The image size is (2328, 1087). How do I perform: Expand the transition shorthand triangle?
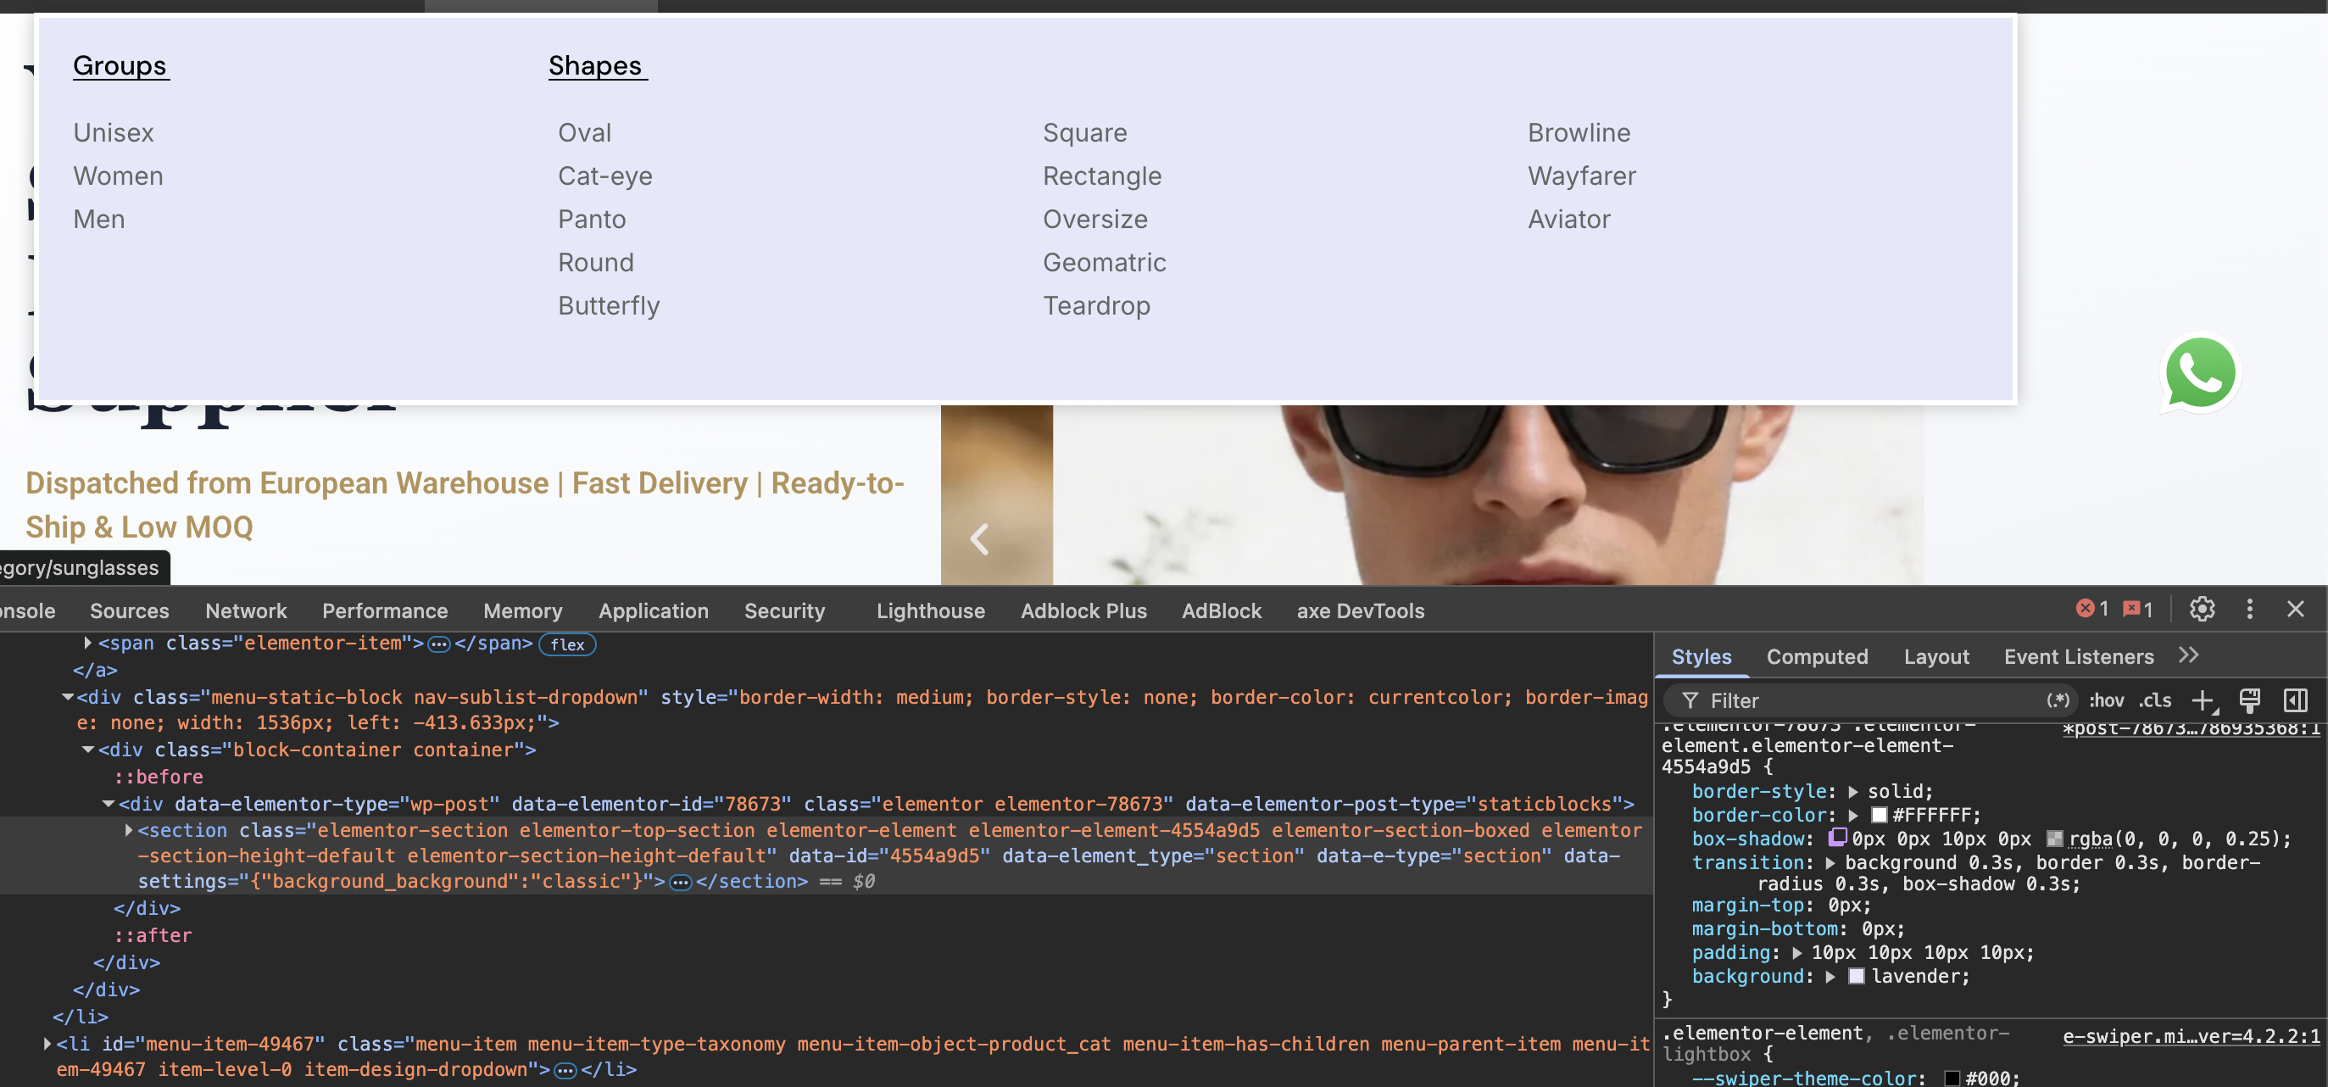pyautogui.click(x=1830, y=862)
